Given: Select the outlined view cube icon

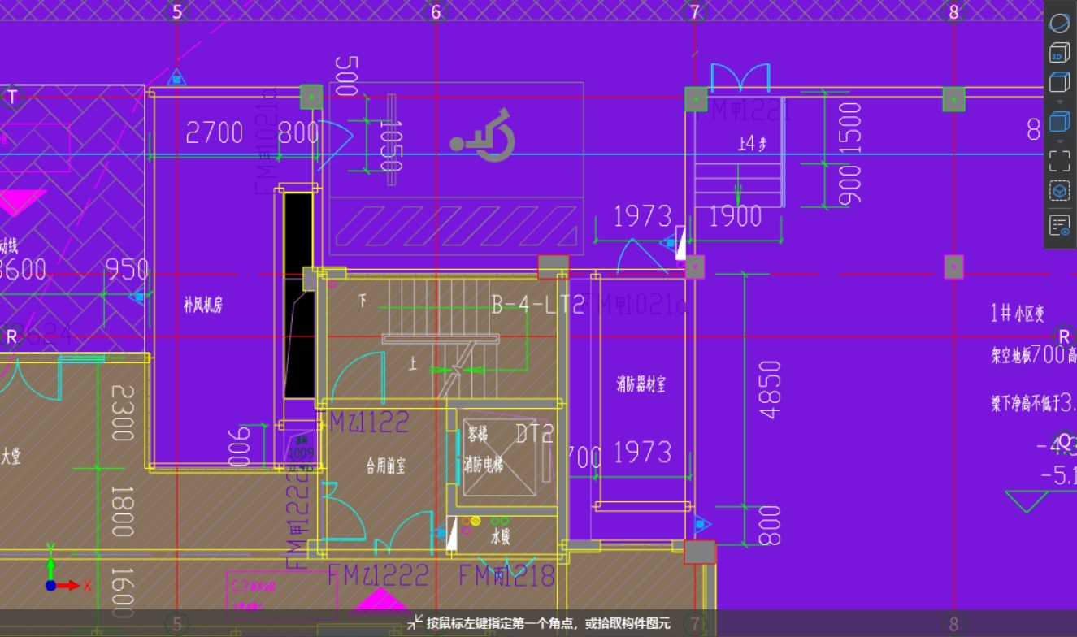Looking at the screenshot, I should (1059, 82).
